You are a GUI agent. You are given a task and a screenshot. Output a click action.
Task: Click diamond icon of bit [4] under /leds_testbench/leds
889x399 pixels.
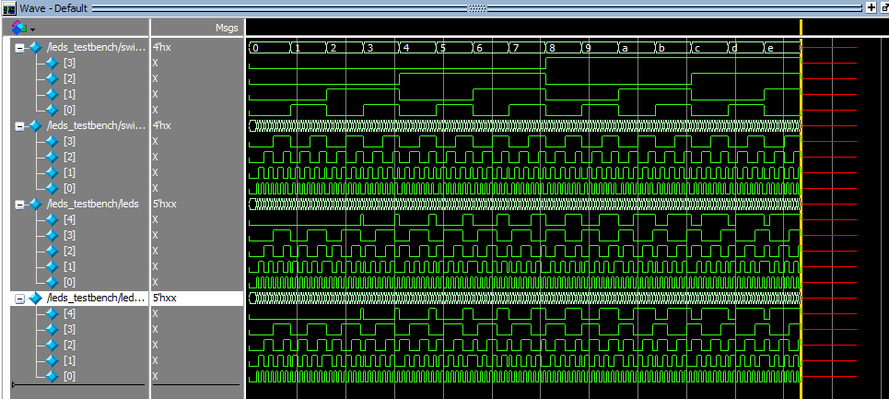click(52, 219)
